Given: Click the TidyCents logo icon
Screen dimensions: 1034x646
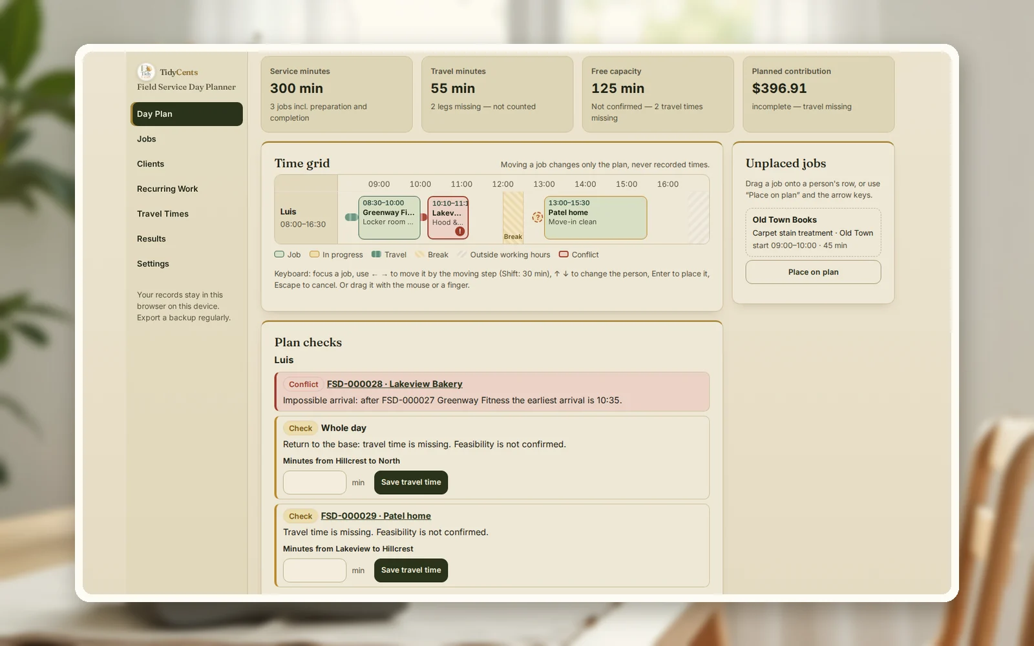Looking at the screenshot, I should pos(146,72).
